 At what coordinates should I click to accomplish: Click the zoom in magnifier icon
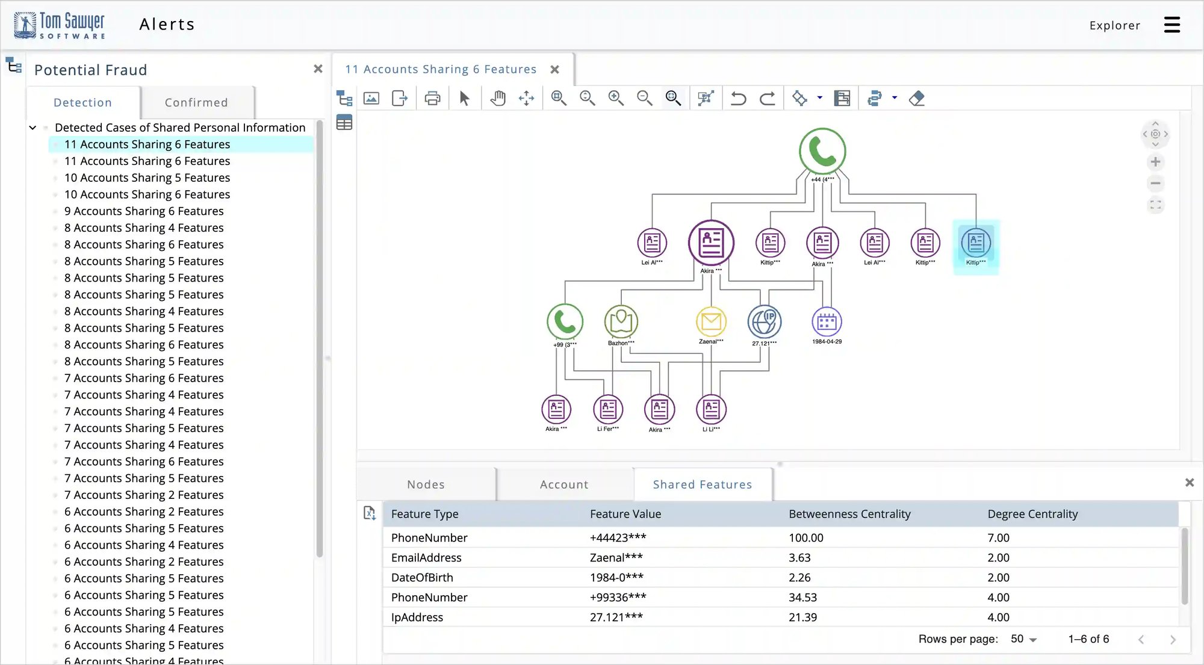coord(616,98)
